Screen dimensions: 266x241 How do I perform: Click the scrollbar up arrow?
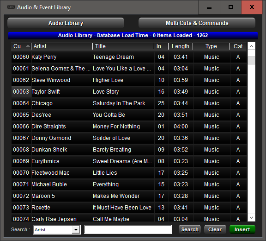[251, 46]
